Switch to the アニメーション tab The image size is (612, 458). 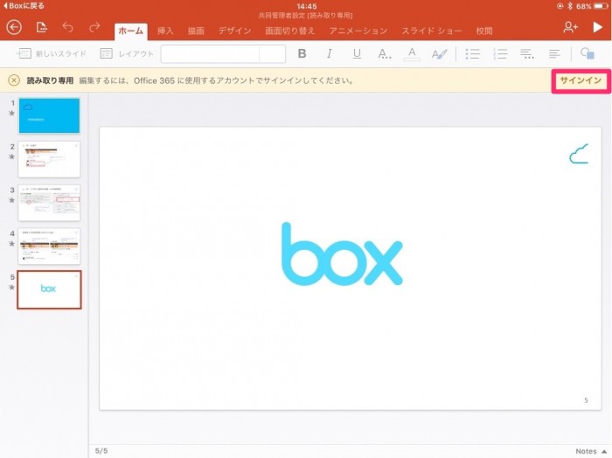tap(358, 31)
